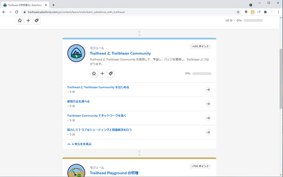Close the Trailhead browser tab

point(46,5)
